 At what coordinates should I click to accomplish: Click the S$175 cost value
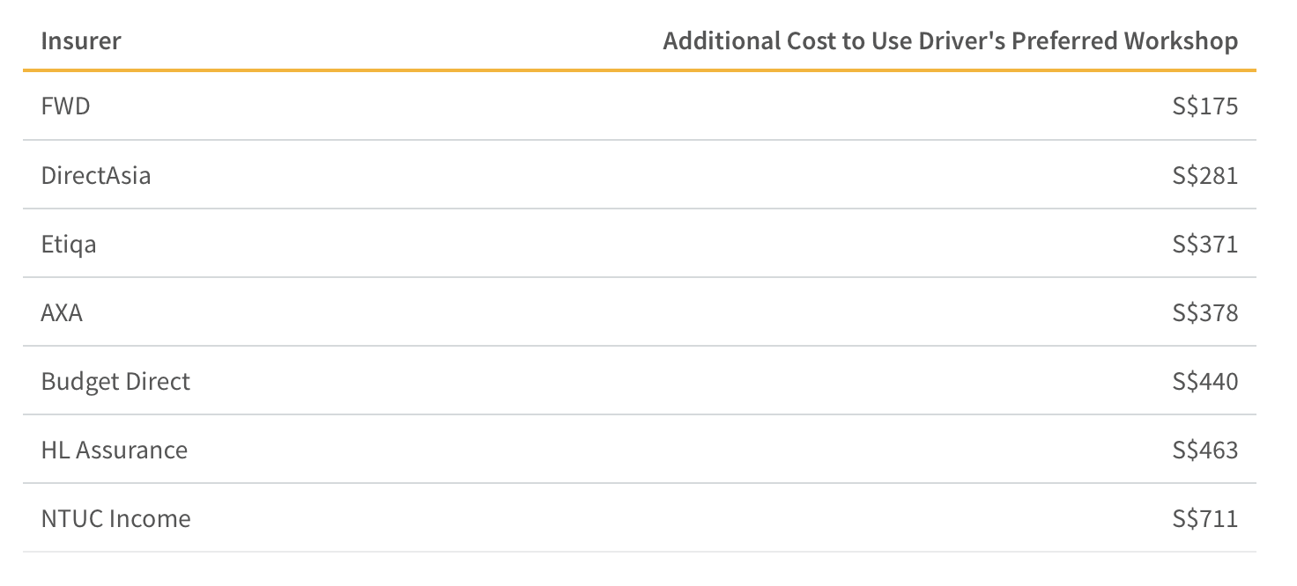coord(1205,106)
